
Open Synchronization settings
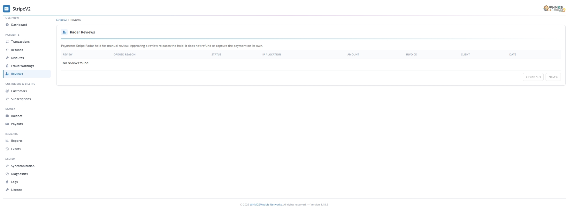pos(27,166)
